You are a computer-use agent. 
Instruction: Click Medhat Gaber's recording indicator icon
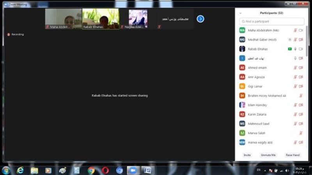pyautogui.click(x=290, y=40)
